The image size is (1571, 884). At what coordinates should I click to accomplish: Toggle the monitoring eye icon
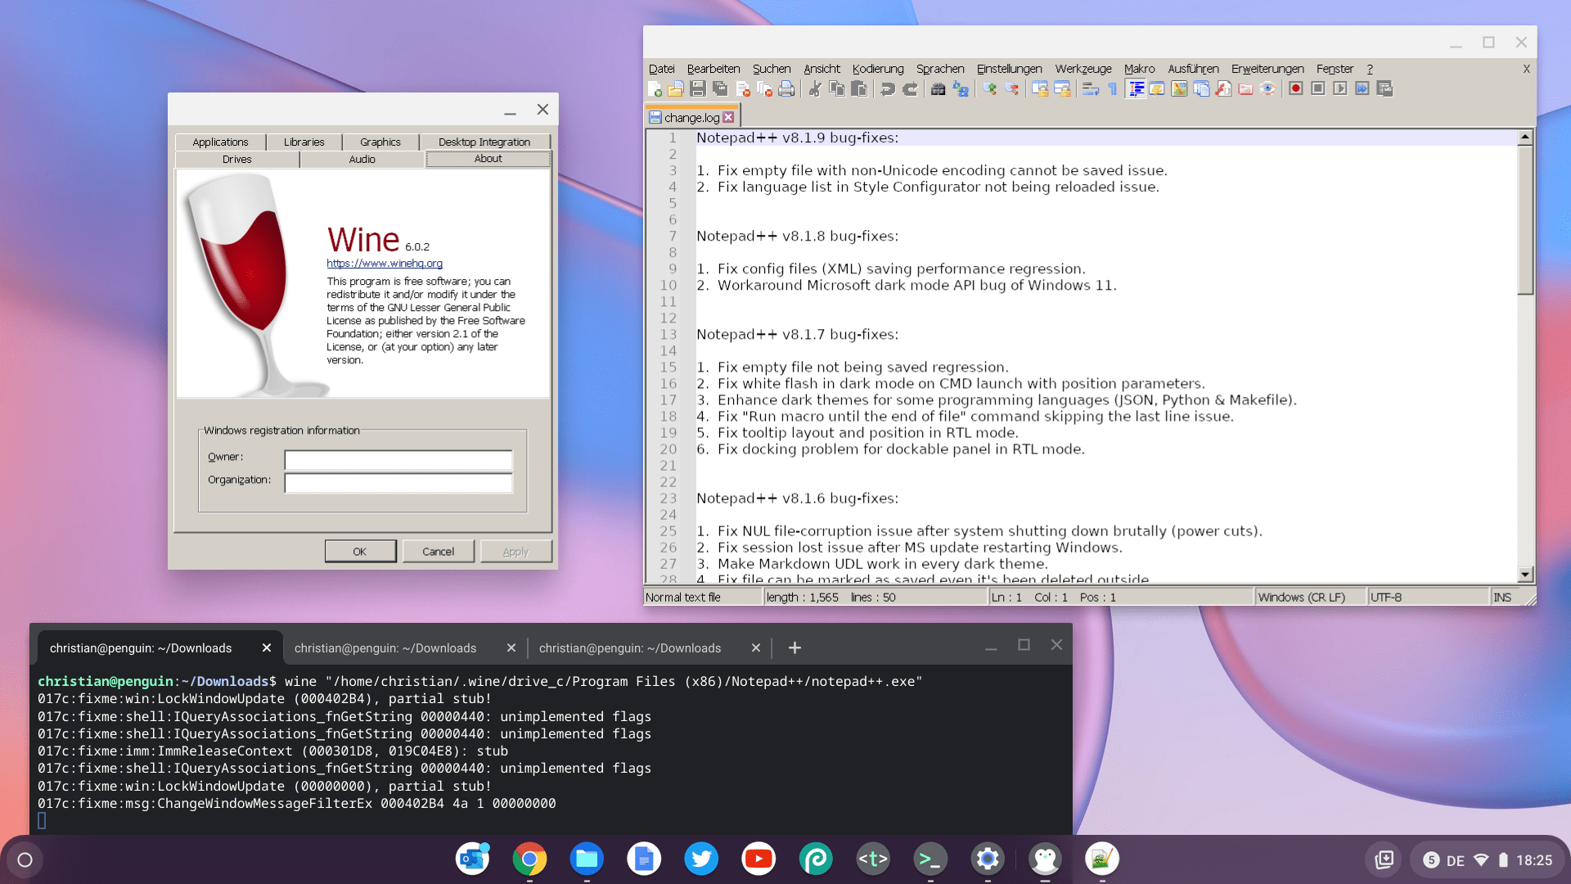[1267, 89]
